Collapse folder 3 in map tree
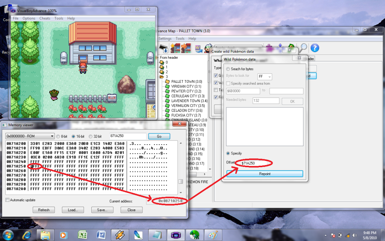 (162, 77)
